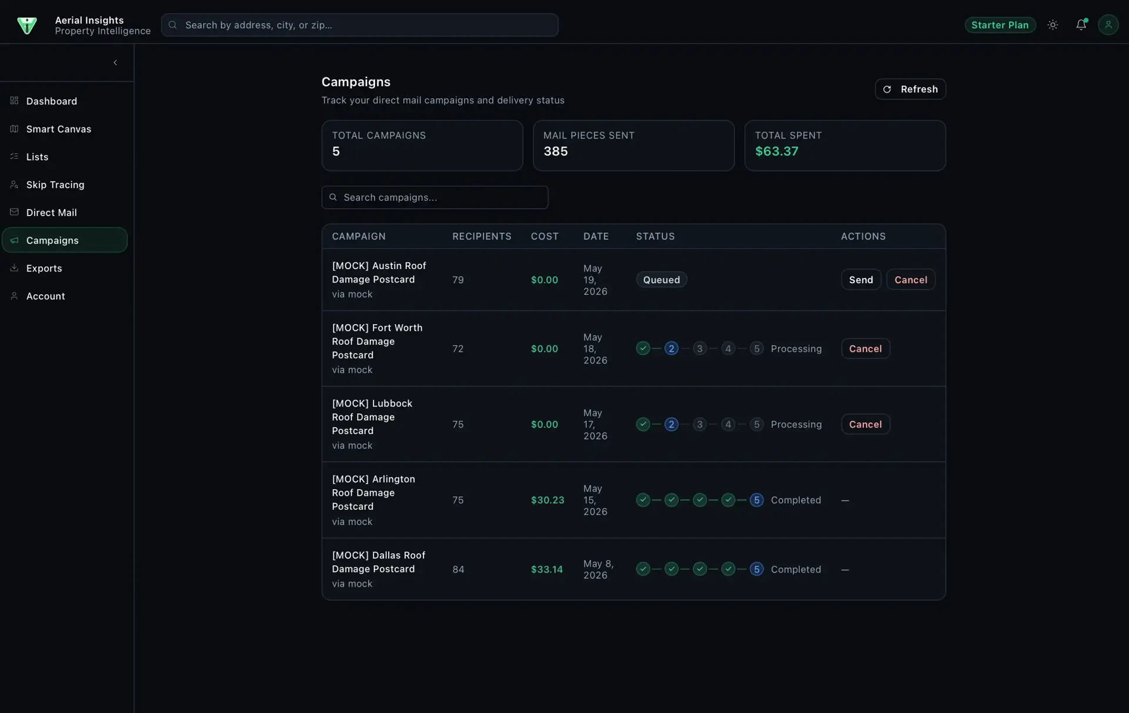Click the COST column header
The width and height of the screenshot is (1129, 713).
coord(545,236)
